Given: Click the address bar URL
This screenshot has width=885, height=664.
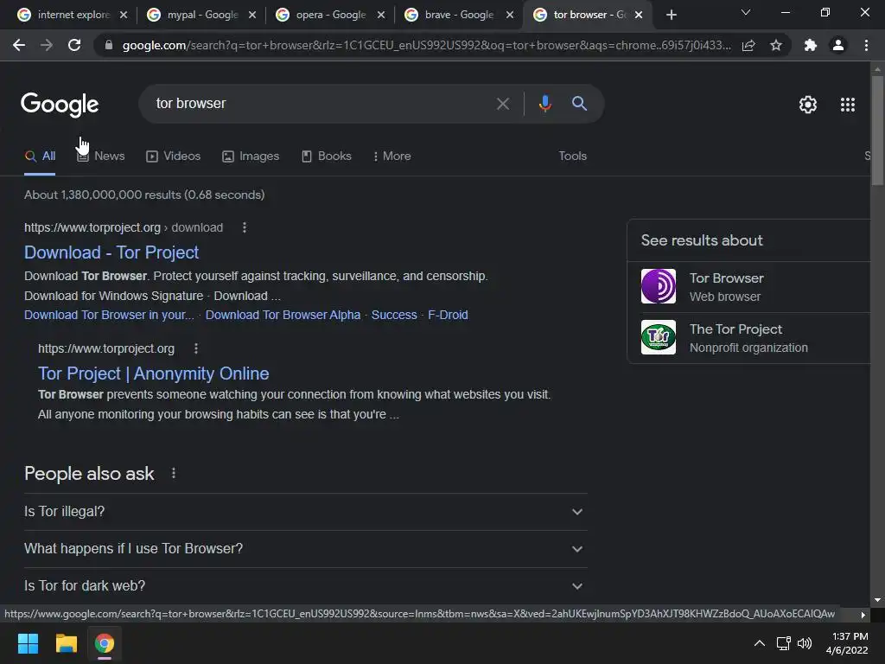Looking at the screenshot, I should point(426,45).
